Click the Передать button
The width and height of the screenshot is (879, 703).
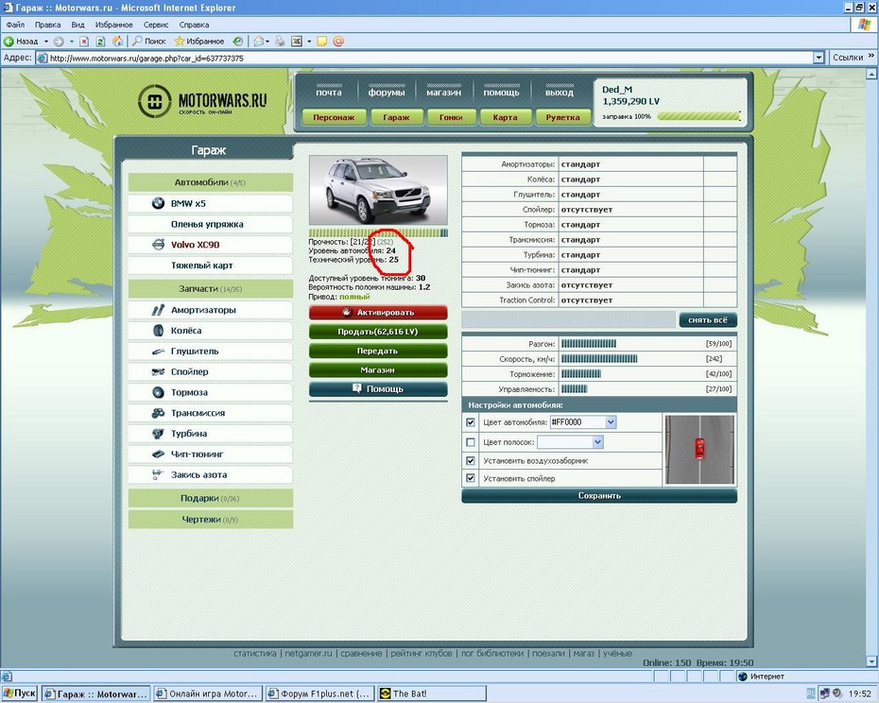378,351
